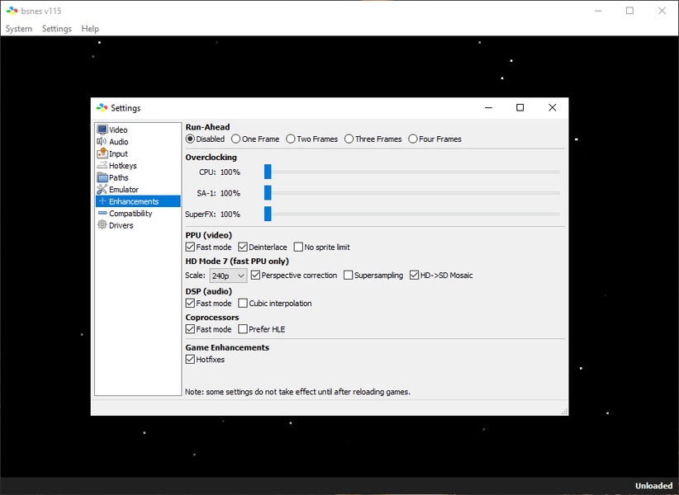
Task: Select Two Frames run-ahead option
Action: tap(291, 139)
